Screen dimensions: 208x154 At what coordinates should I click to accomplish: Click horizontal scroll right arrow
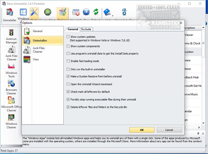click(199, 127)
